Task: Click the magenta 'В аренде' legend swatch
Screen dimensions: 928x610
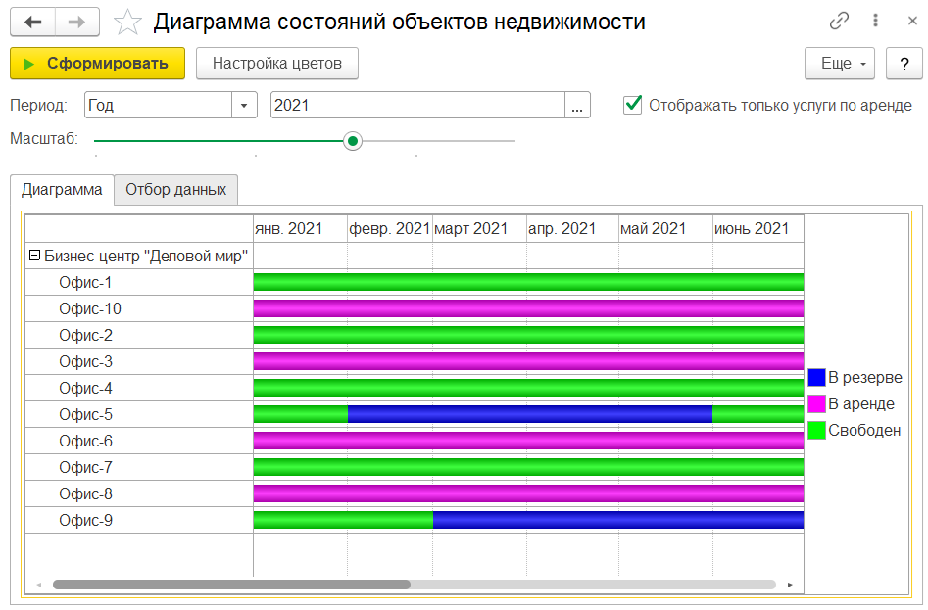Action: click(x=816, y=403)
